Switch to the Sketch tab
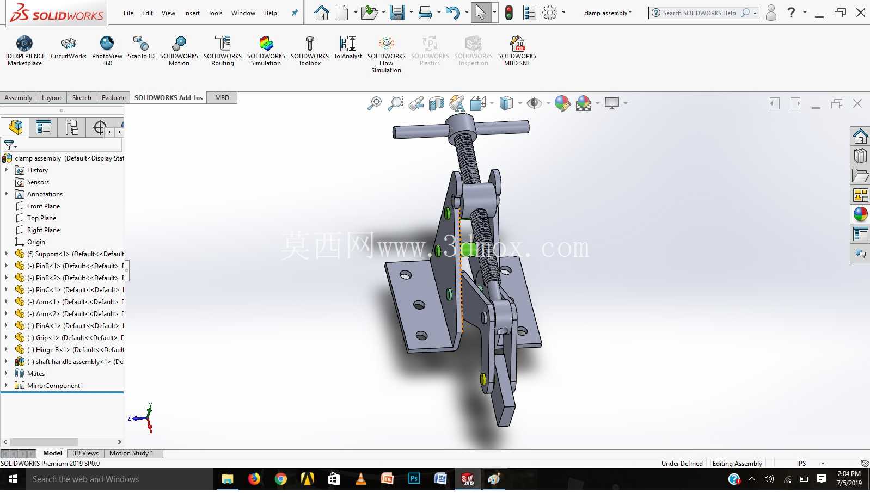The height and width of the screenshot is (493, 870). click(x=82, y=98)
